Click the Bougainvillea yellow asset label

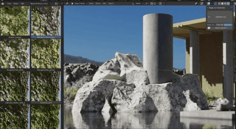[46, 70]
